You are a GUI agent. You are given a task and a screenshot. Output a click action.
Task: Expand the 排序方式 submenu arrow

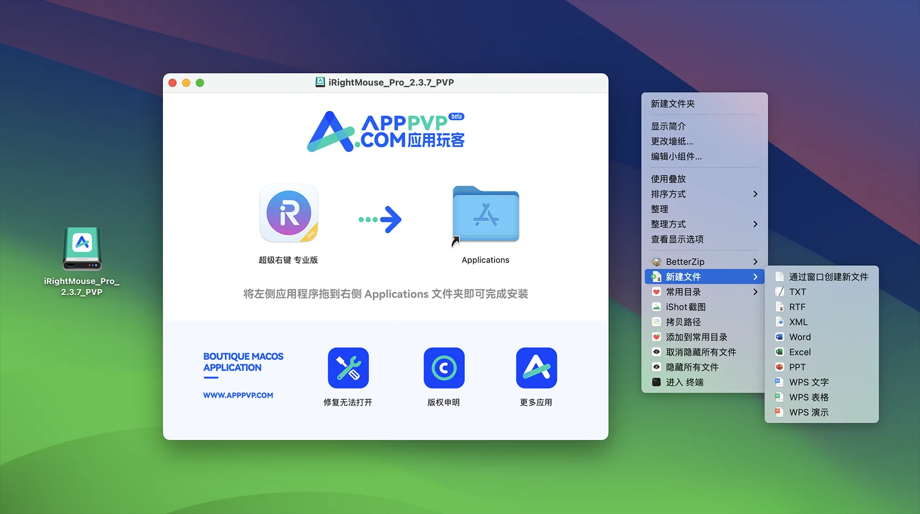coord(755,194)
